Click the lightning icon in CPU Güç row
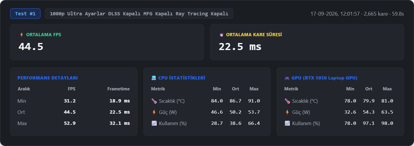Image resolution: width=414 pixels, height=146 pixels. (154, 112)
